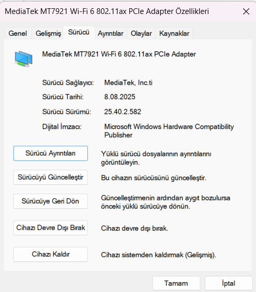Open the Olaylar tab

coord(141,33)
